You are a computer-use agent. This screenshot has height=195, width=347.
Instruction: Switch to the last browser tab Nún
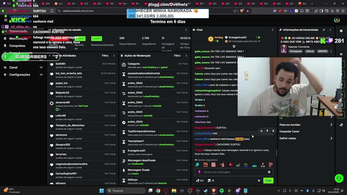[x=302, y=4]
